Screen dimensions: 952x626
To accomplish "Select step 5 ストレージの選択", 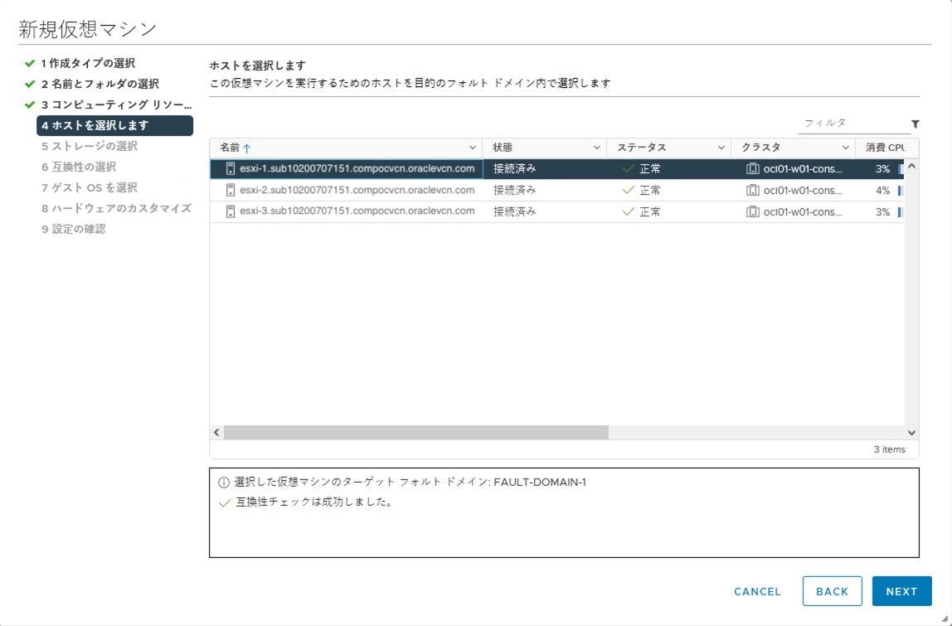I will point(90,146).
